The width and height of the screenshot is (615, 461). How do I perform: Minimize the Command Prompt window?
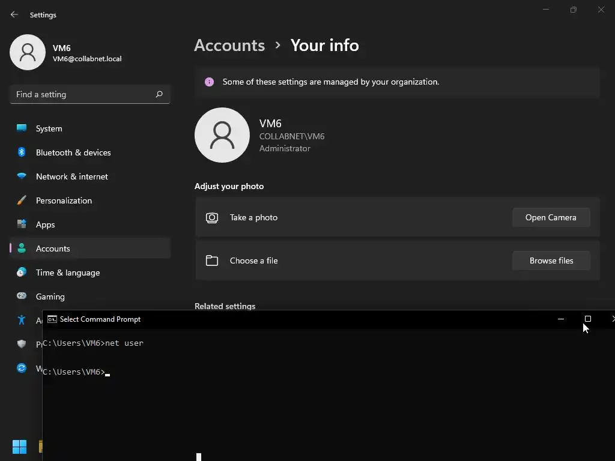tap(561, 319)
